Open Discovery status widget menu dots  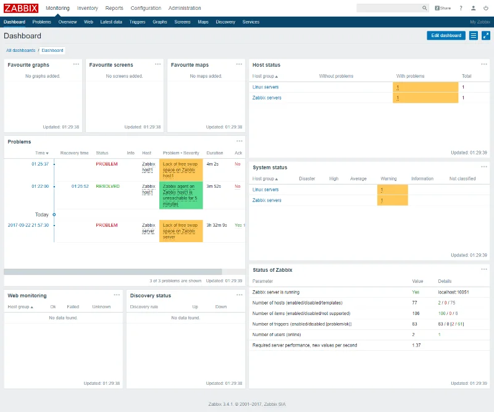coord(240,295)
